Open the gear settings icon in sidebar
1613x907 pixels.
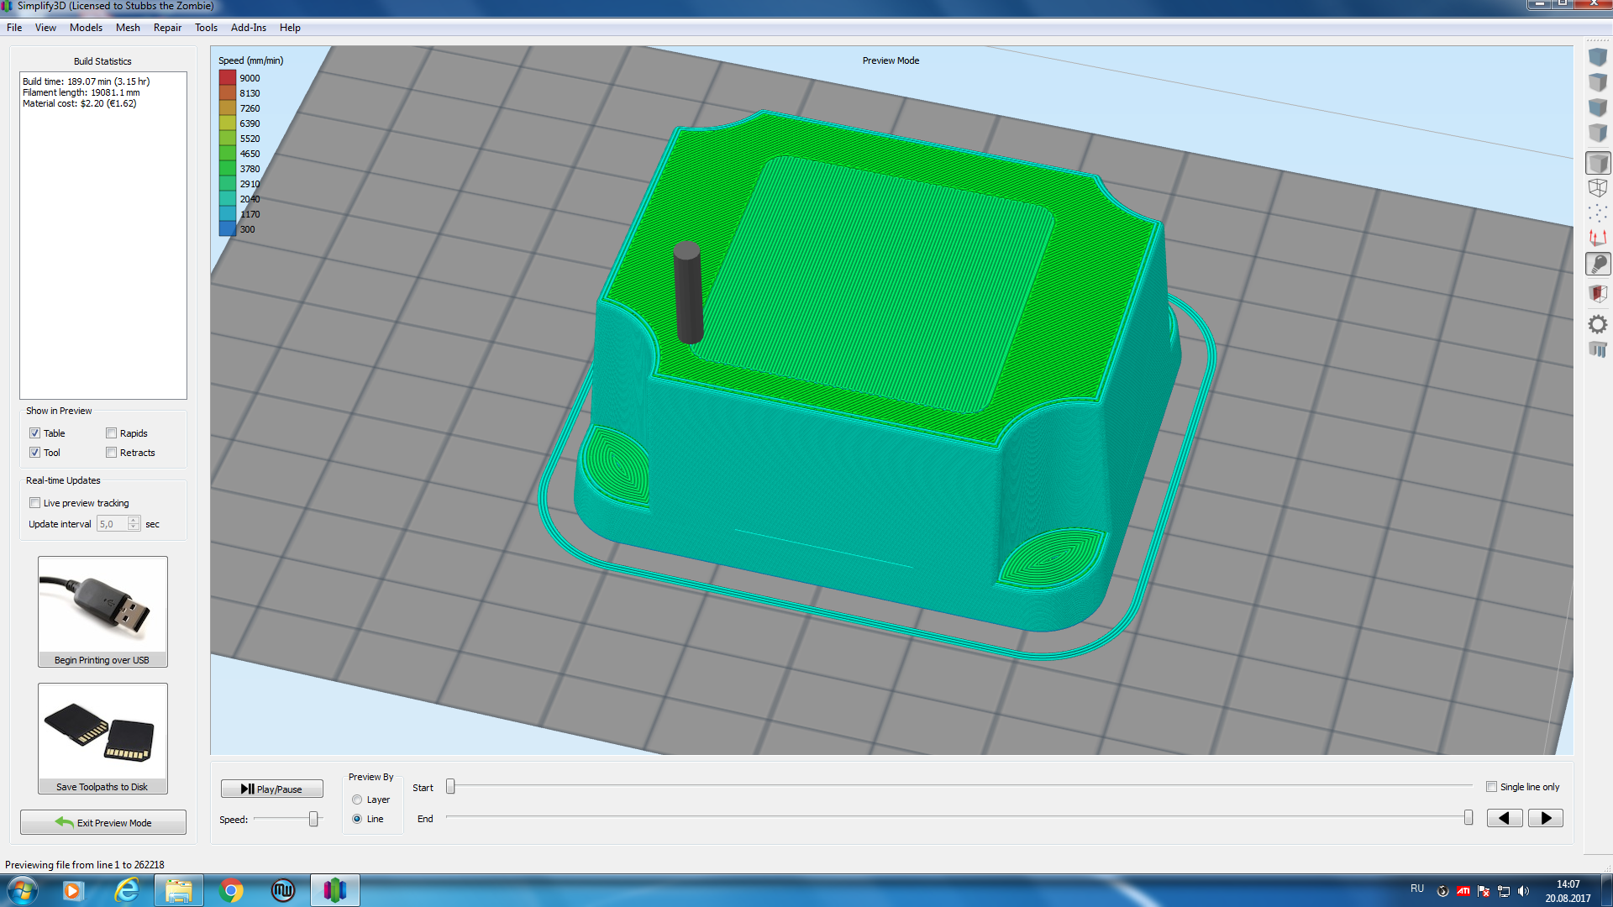pyautogui.click(x=1597, y=324)
